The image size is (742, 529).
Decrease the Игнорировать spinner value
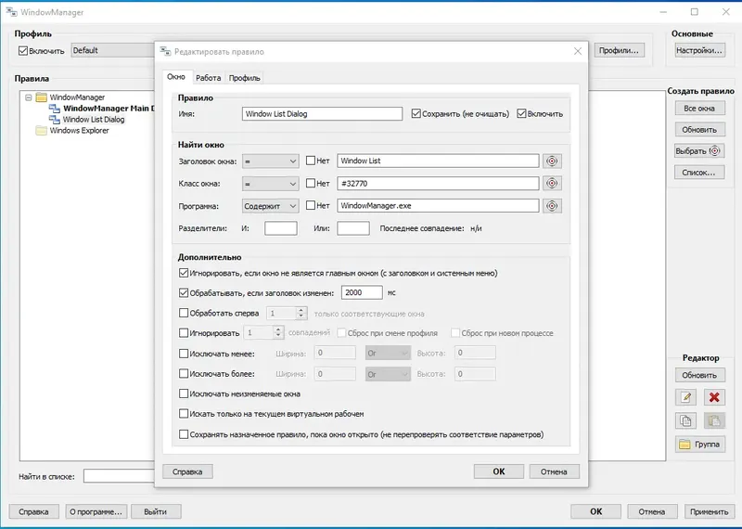(278, 336)
